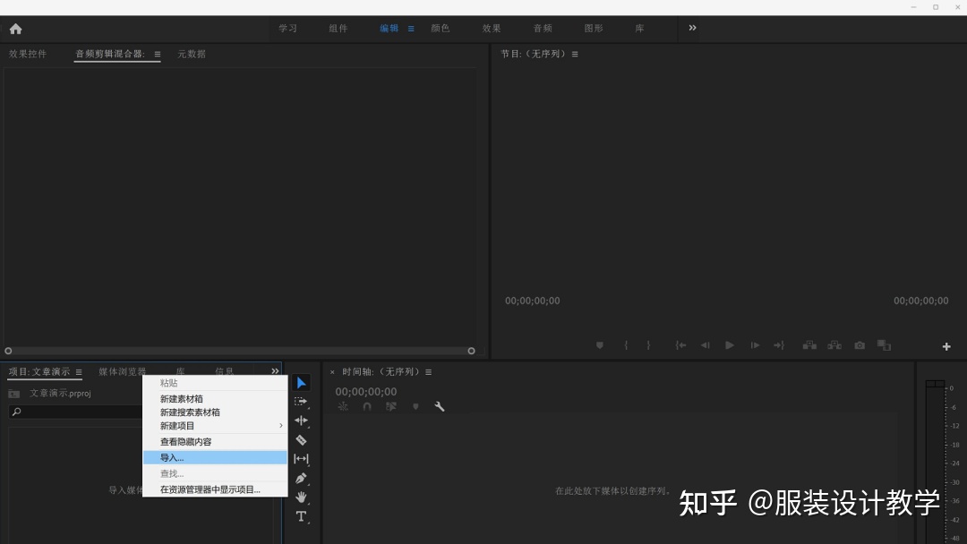
Task: Select the Track Select Forward tool
Action: click(301, 402)
